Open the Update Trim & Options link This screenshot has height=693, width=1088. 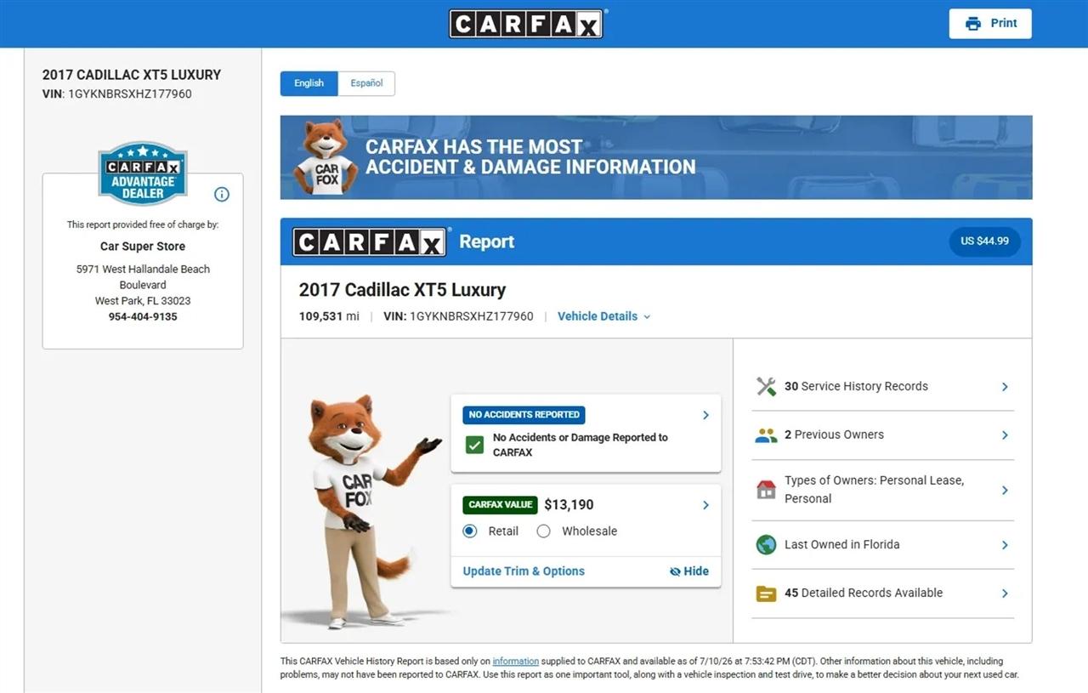pos(524,571)
